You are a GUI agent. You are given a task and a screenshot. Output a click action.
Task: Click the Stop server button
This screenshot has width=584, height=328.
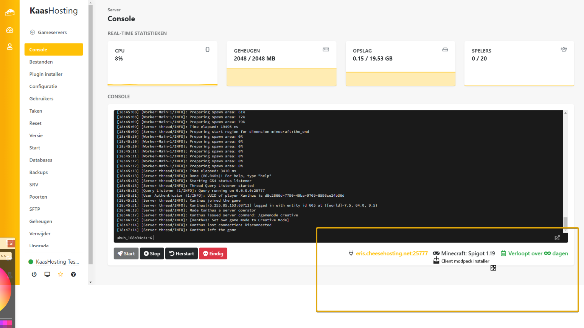point(152,253)
